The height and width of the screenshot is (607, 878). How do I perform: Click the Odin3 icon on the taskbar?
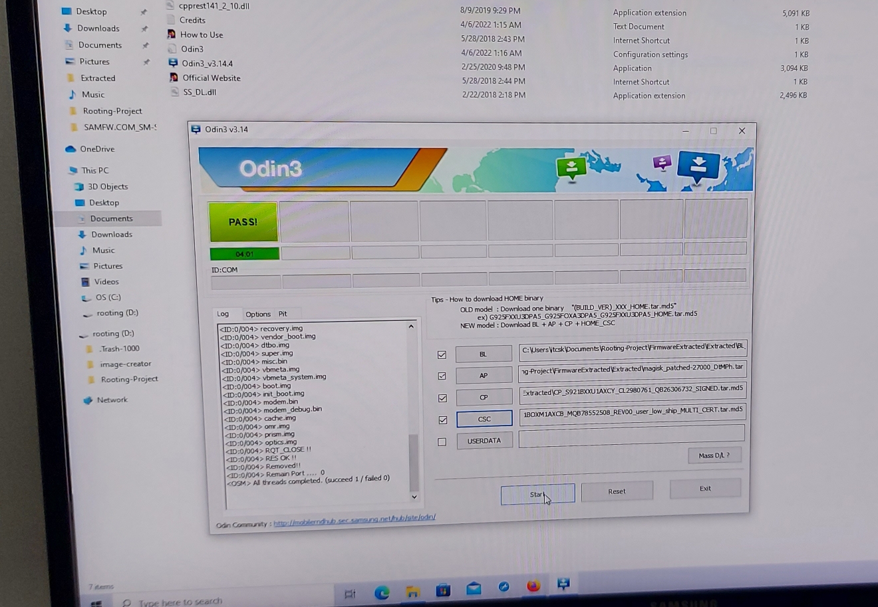pyautogui.click(x=563, y=584)
